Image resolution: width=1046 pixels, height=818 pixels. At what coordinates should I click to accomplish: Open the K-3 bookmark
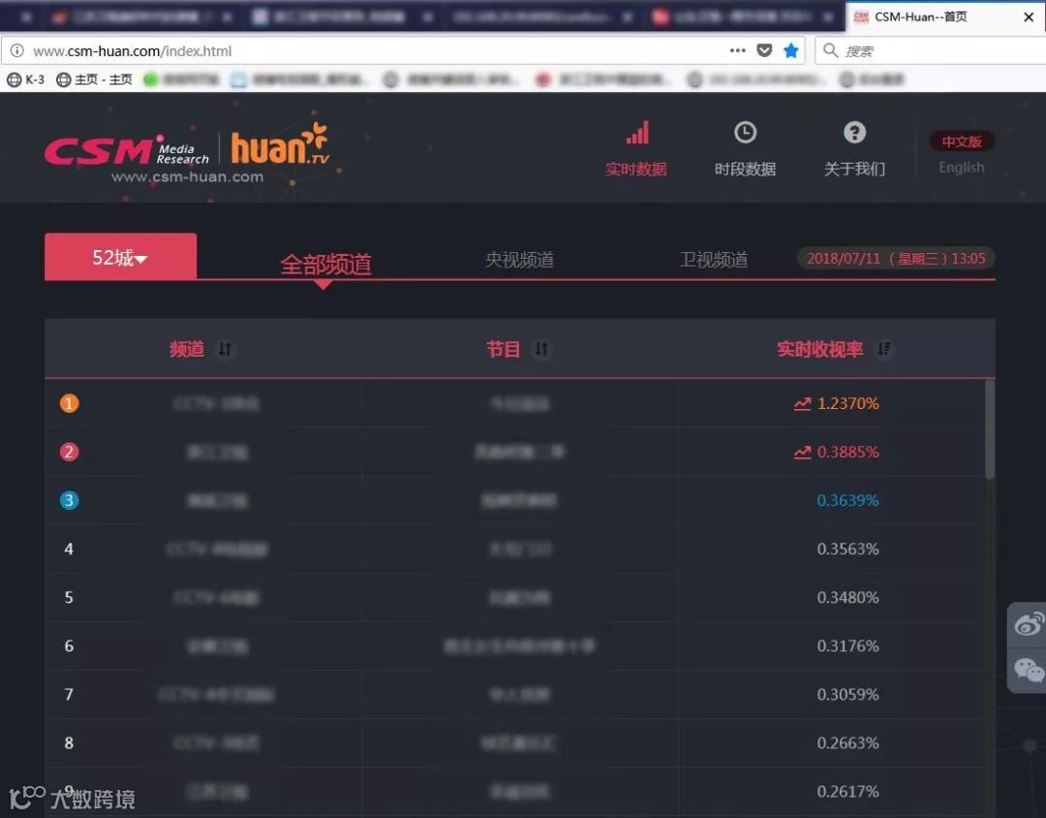click(25, 79)
